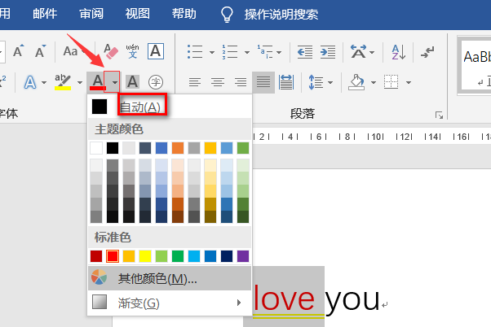The height and width of the screenshot is (327, 491).
Task: Pick green theme color swatch
Action: pyautogui.click(x=243, y=148)
